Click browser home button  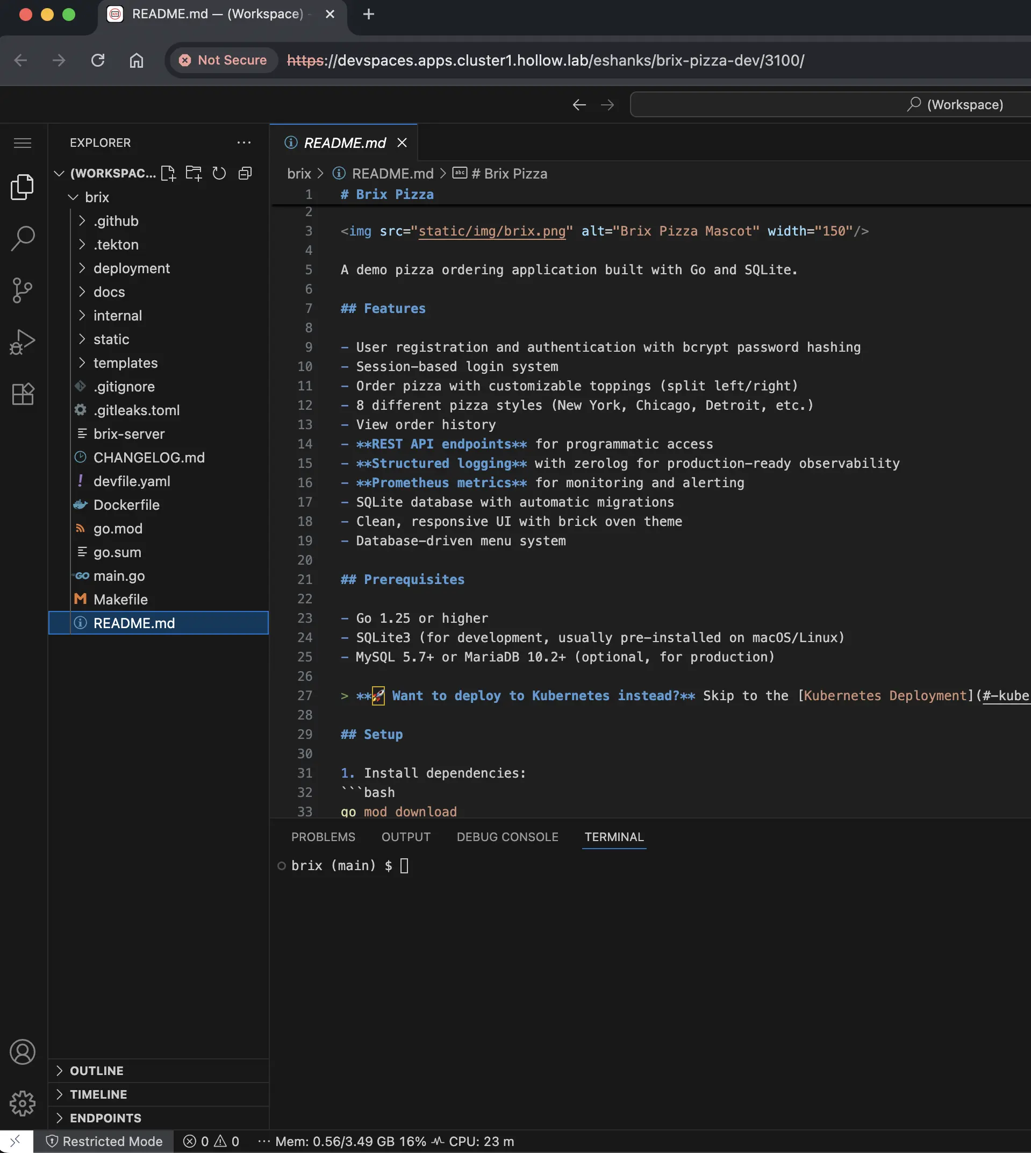137,60
